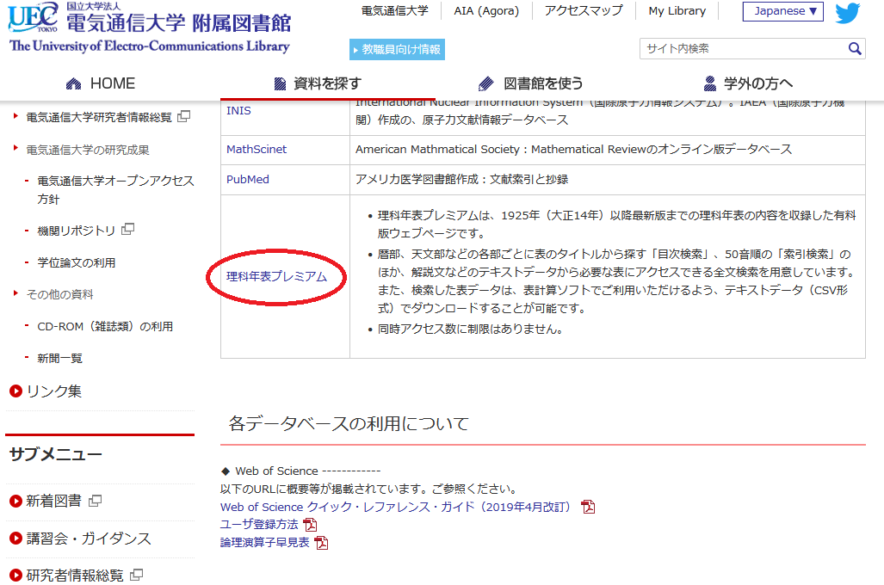Click the サブメニュー heading
The image size is (884, 585).
tap(56, 454)
